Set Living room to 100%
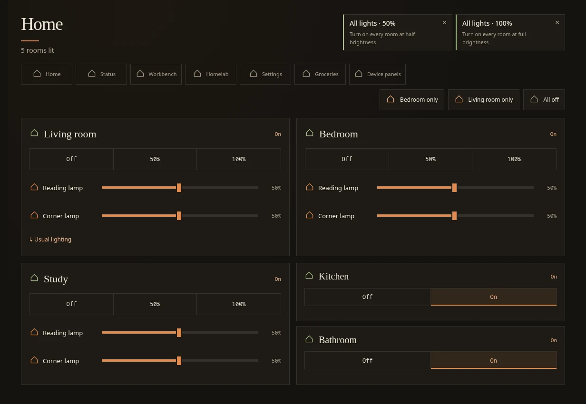This screenshot has width=586, height=404. tap(239, 159)
